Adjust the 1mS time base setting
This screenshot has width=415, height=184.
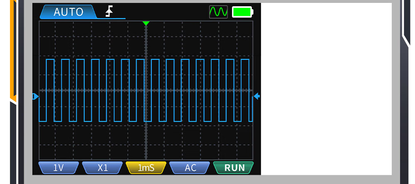pyautogui.click(x=146, y=167)
